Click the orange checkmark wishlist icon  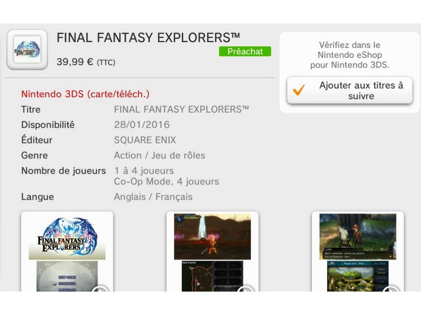(x=298, y=90)
